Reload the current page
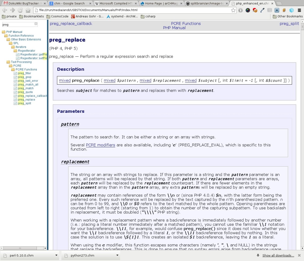 (20, 10)
